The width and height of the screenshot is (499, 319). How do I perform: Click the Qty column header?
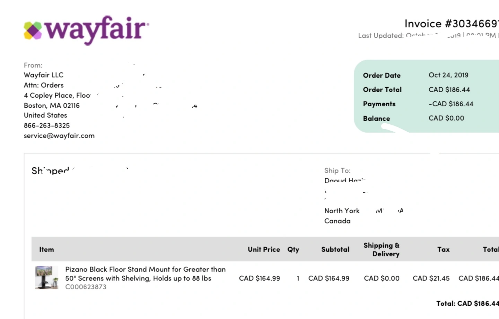coord(293,249)
